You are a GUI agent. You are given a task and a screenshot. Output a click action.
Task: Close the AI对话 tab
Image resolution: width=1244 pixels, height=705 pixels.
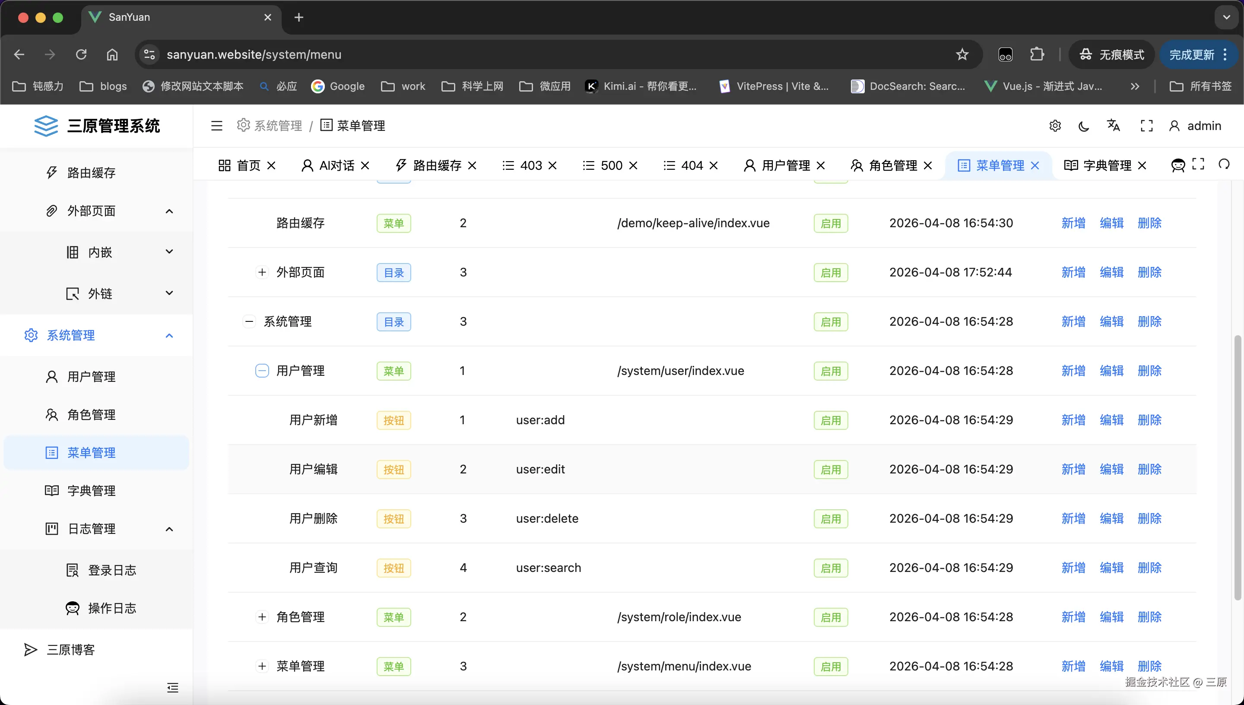365,165
